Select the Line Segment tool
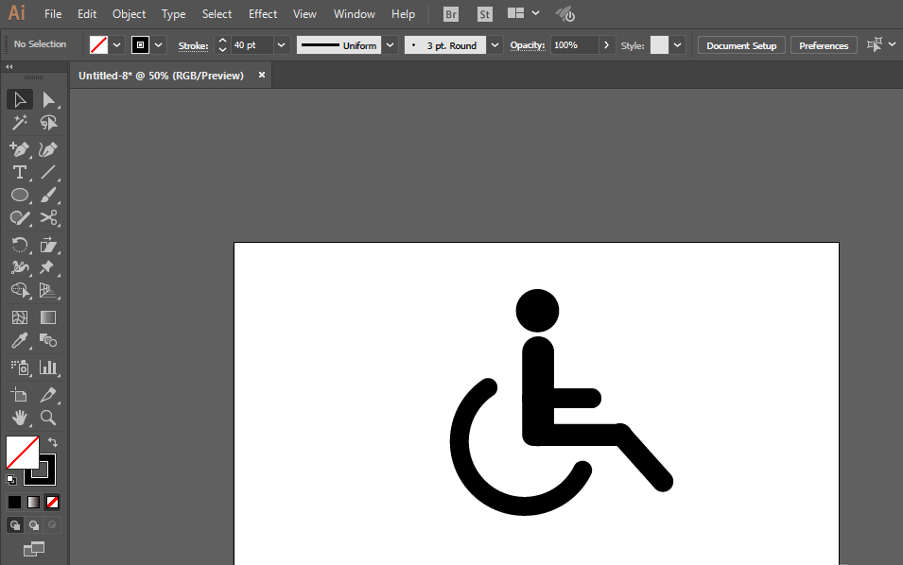 48,172
